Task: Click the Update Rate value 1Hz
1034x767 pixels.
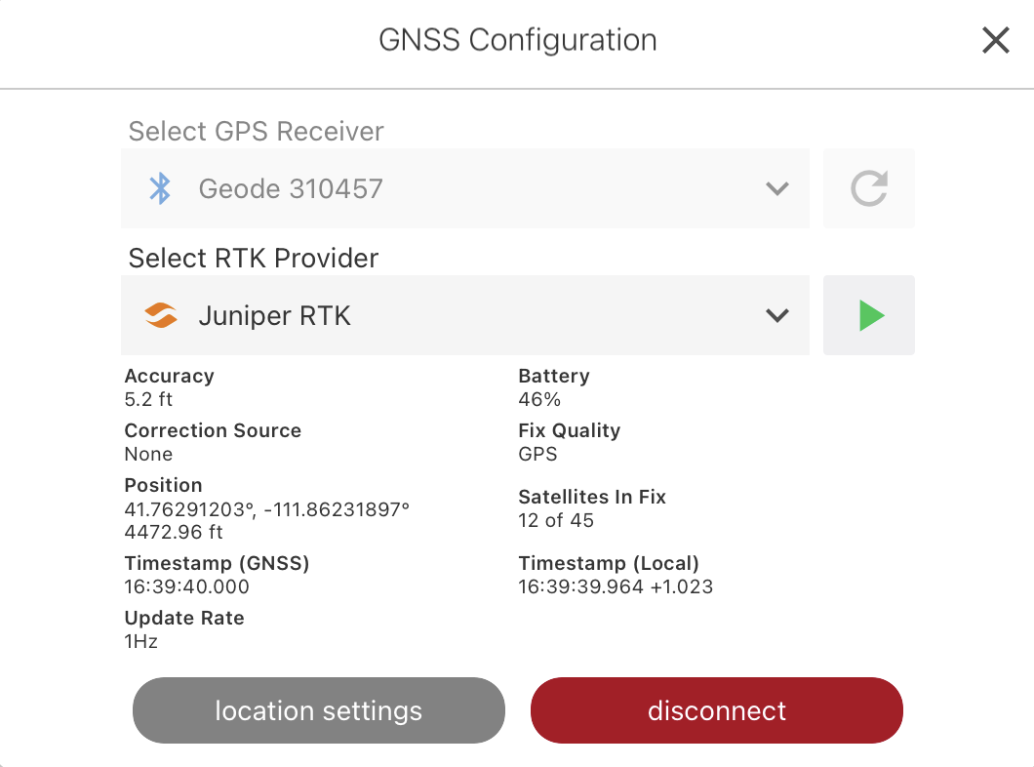Action: tap(141, 641)
